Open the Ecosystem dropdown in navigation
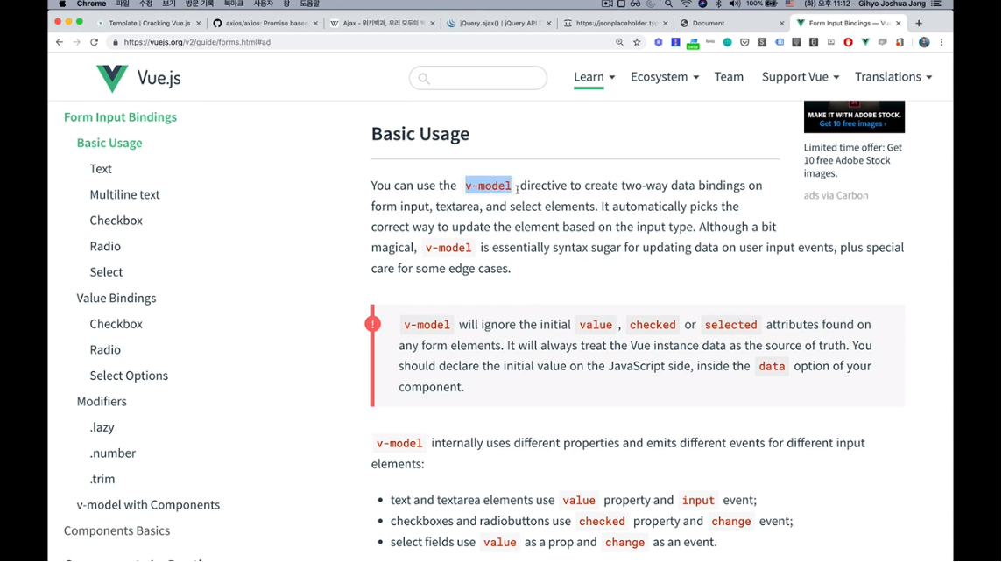1002x562 pixels. [x=664, y=77]
